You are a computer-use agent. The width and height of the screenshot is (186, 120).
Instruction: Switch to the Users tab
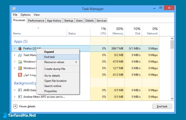[x=79, y=20]
